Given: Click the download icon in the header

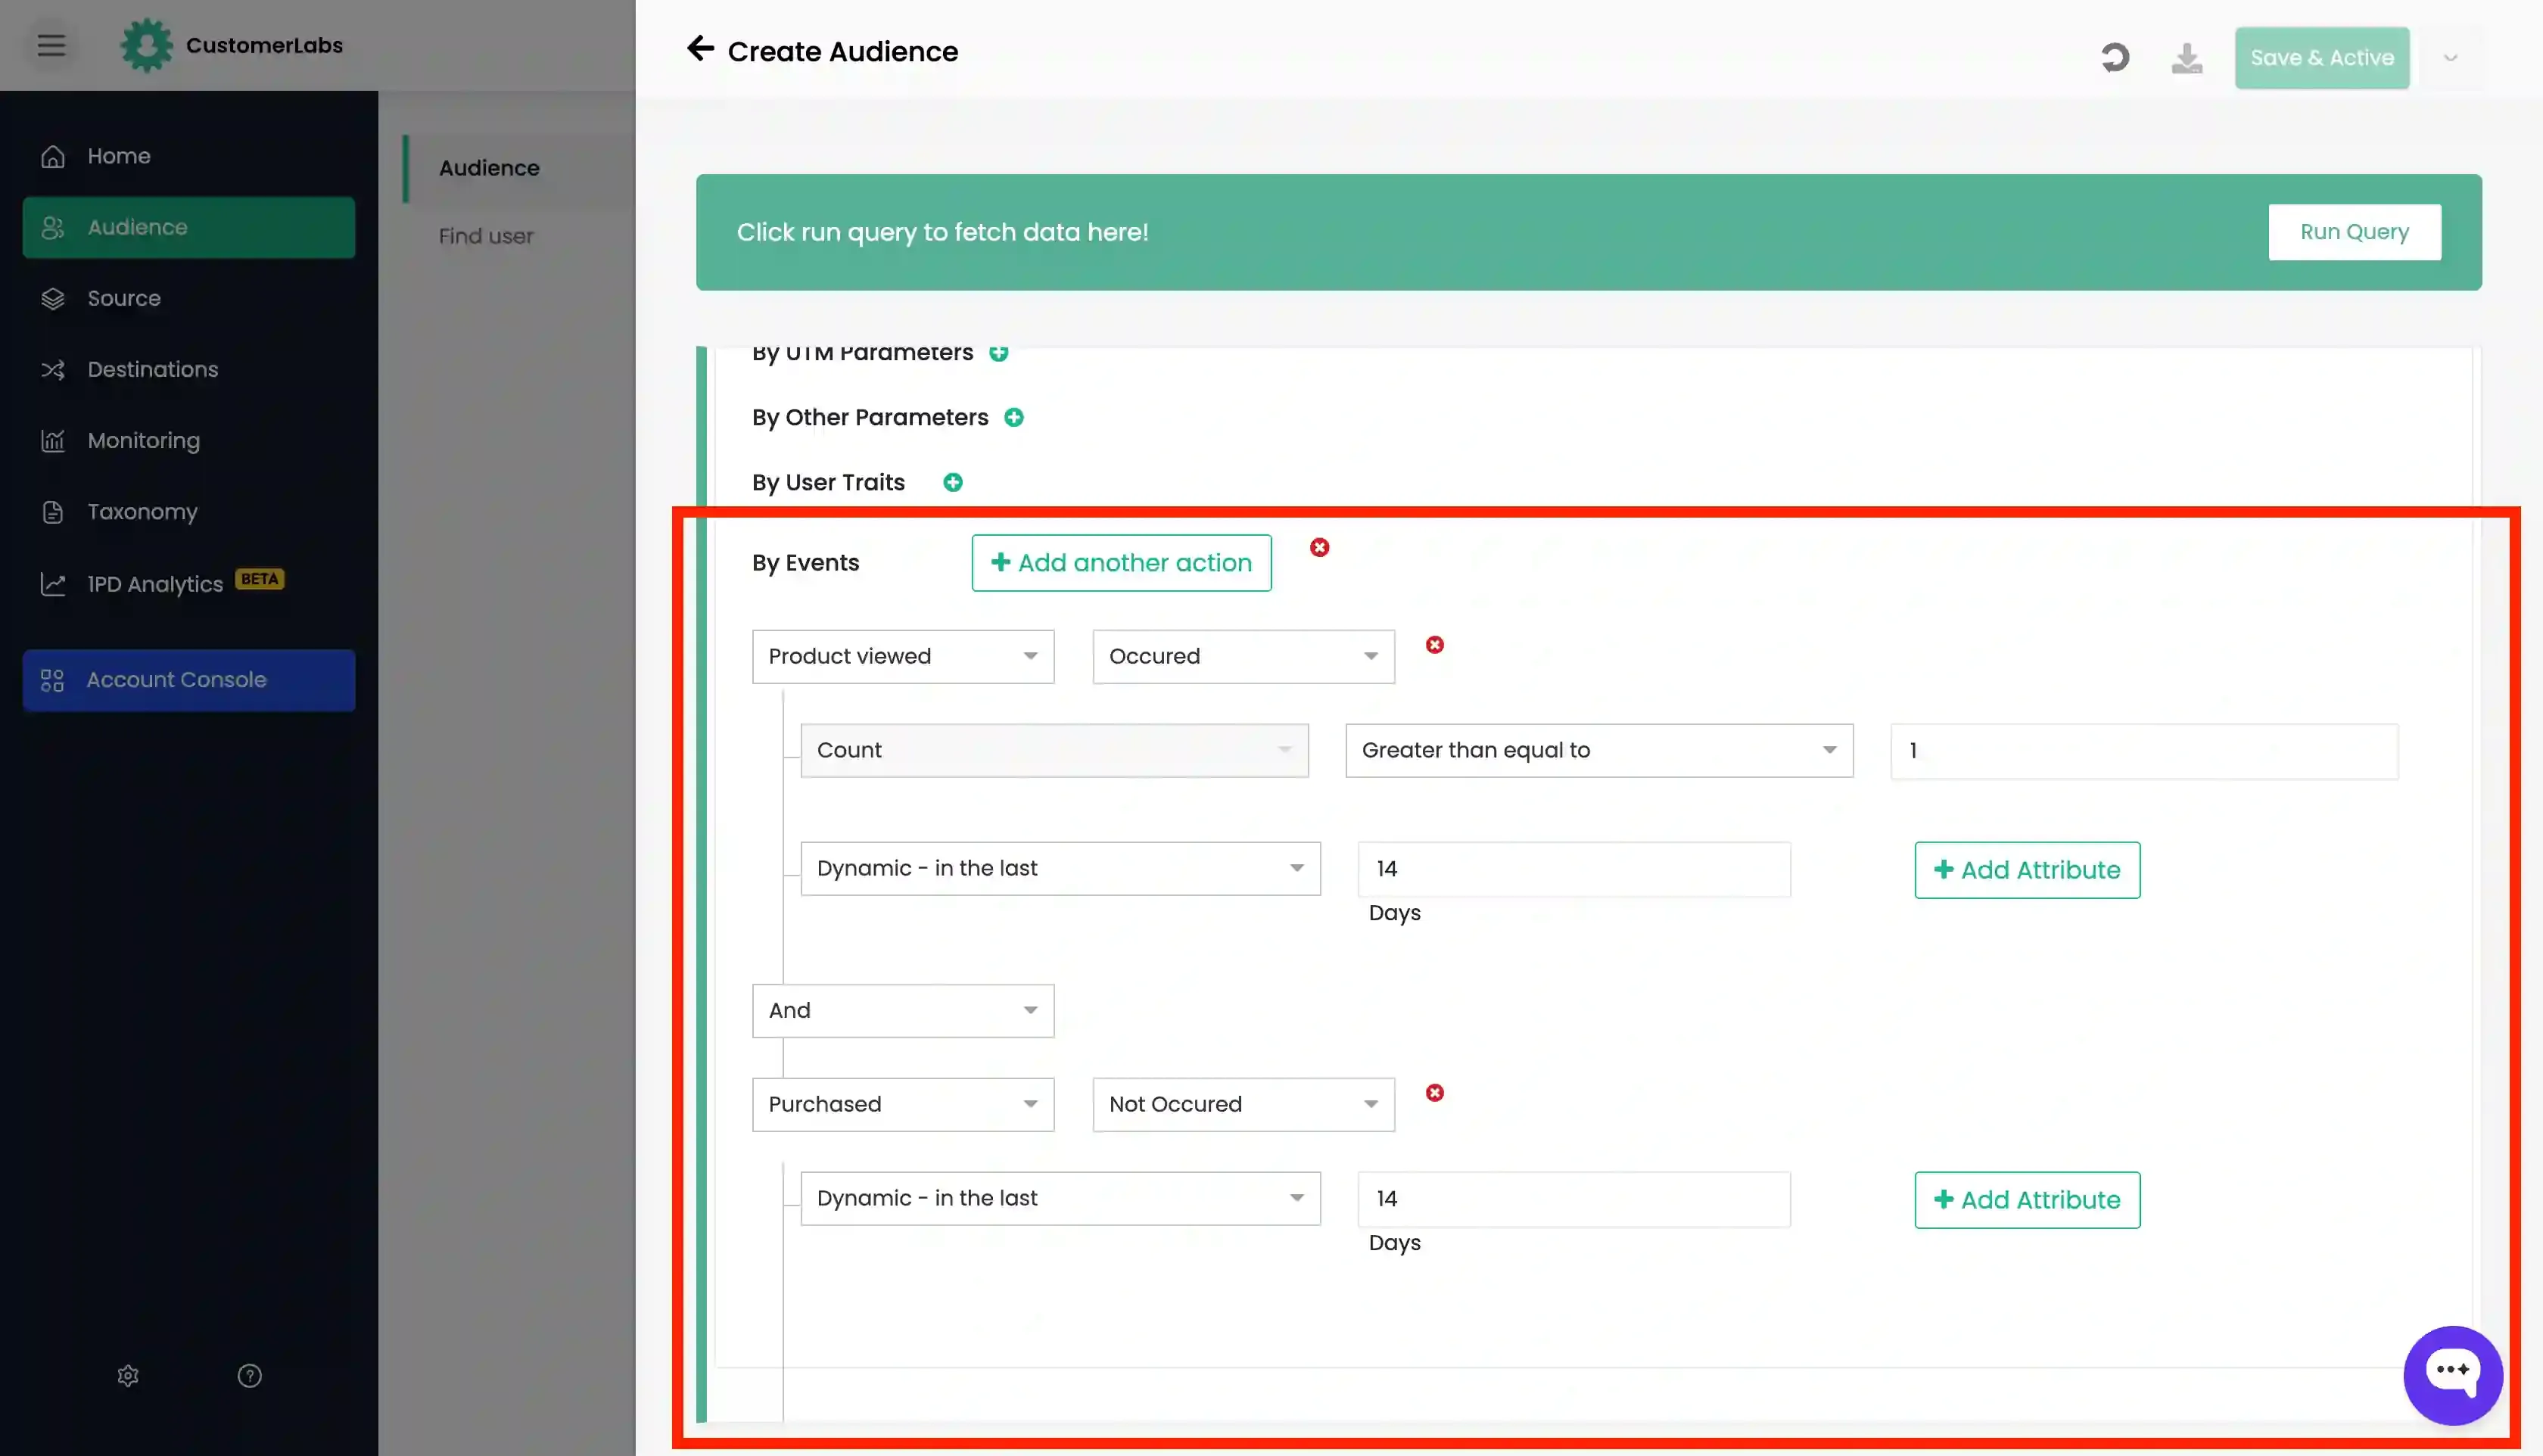Looking at the screenshot, I should (2187, 58).
